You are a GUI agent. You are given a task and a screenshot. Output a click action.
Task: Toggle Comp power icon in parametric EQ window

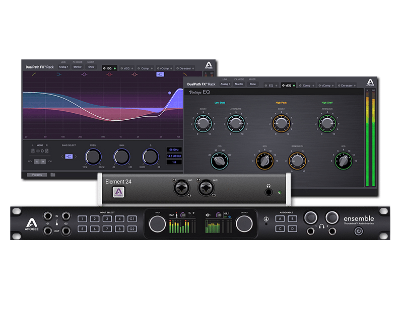point(139,68)
